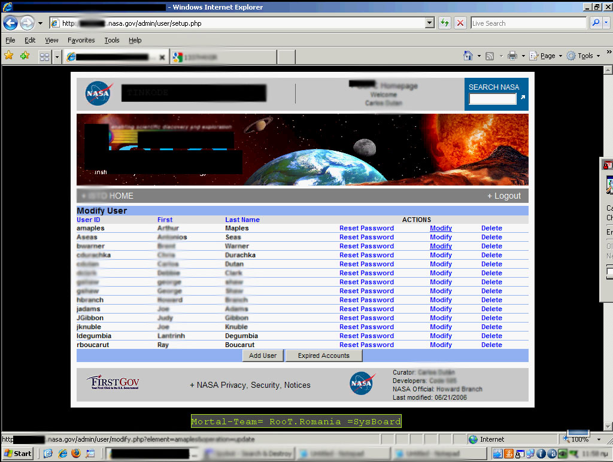
Task: Expand the Print dropdown arrow
Action: pyautogui.click(x=523, y=56)
